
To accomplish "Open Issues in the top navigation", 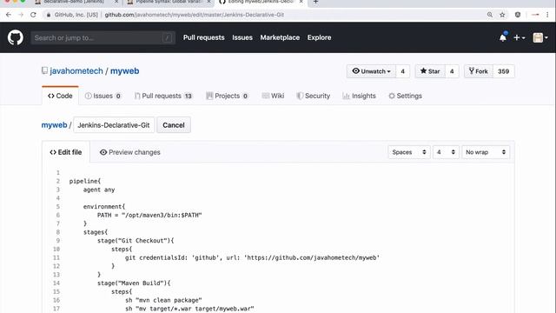I will point(242,37).
